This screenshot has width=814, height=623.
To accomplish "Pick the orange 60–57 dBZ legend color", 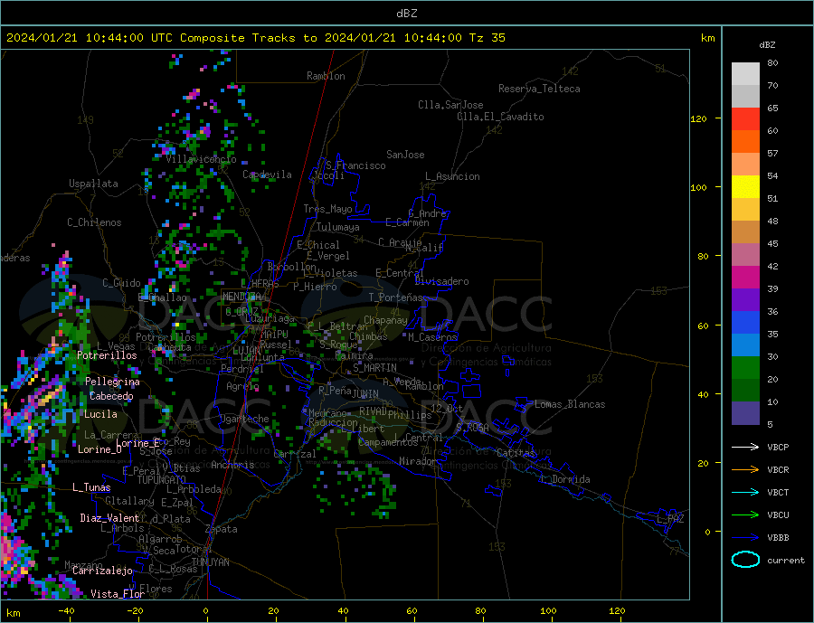I will click(x=745, y=142).
